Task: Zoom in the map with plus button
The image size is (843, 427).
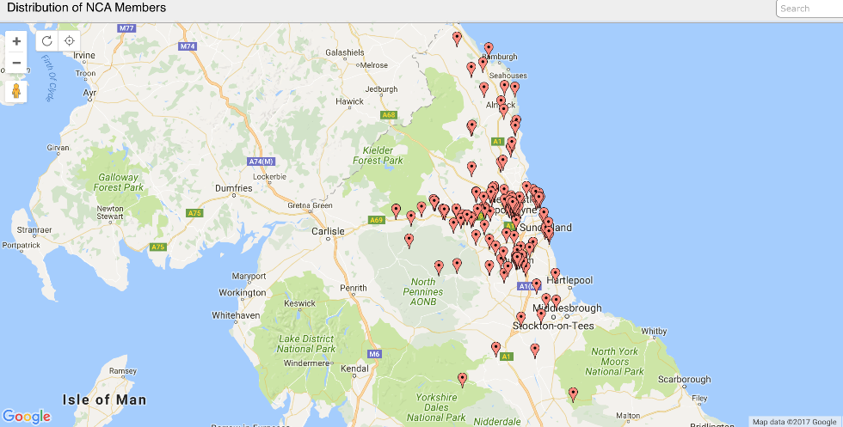Action: click(x=16, y=41)
